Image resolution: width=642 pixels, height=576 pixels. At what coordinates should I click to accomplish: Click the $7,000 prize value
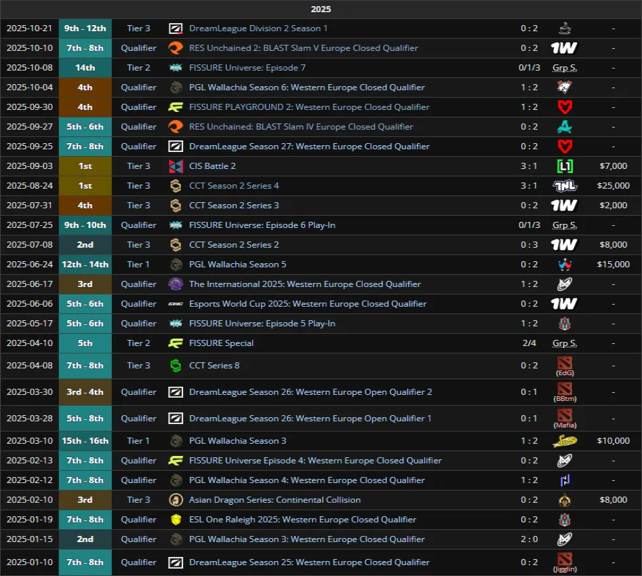click(613, 166)
